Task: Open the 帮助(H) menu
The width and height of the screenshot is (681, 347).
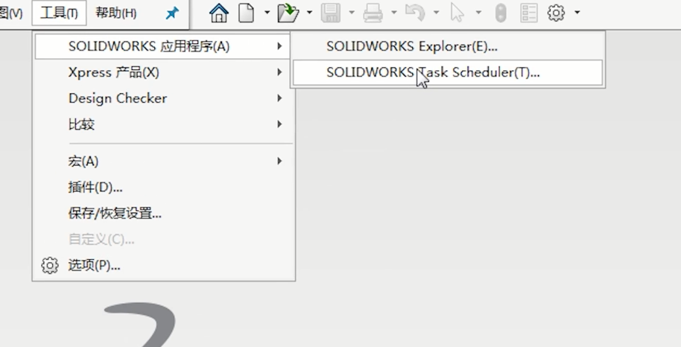Action: (x=116, y=13)
